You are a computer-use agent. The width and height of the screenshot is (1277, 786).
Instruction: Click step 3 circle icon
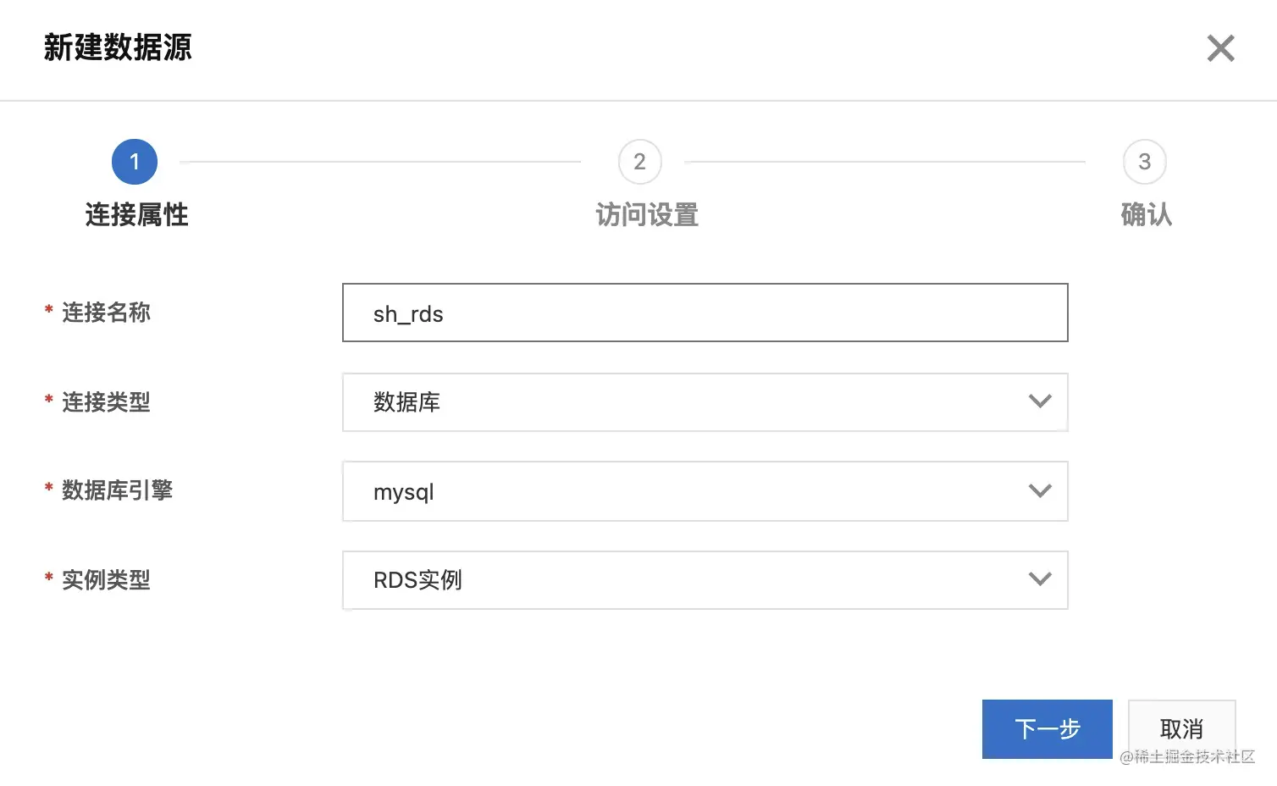1144,162
